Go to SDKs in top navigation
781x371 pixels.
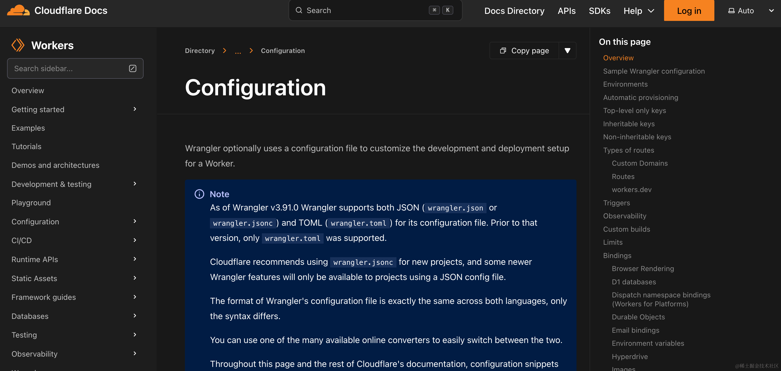pyautogui.click(x=599, y=11)
